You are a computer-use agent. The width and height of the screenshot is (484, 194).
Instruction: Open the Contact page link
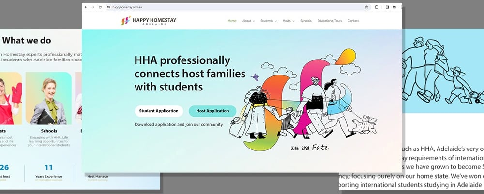point(353,21)
